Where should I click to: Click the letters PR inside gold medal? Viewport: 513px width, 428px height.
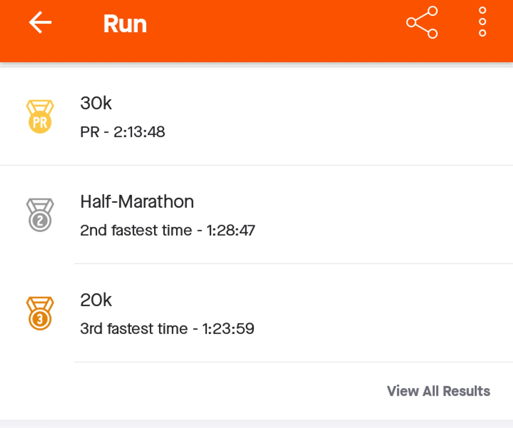[40, 123]
